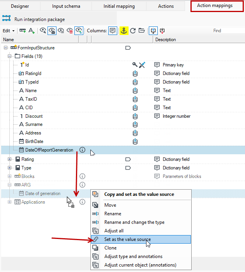245x272 pixels.
Task: Collapse the Fields (19) folder
Action: pos(9,56)
